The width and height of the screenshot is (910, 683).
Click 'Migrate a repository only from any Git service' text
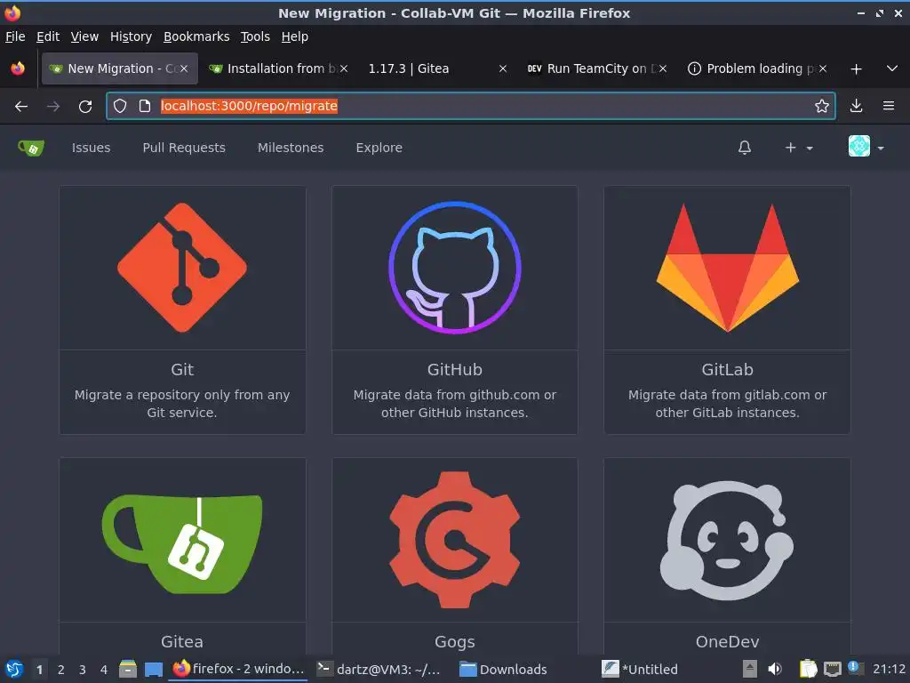click(182, 404)
